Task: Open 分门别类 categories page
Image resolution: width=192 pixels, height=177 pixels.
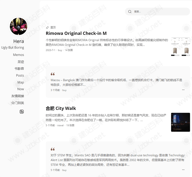Action: pyautogui.click(x=18, y=103)
